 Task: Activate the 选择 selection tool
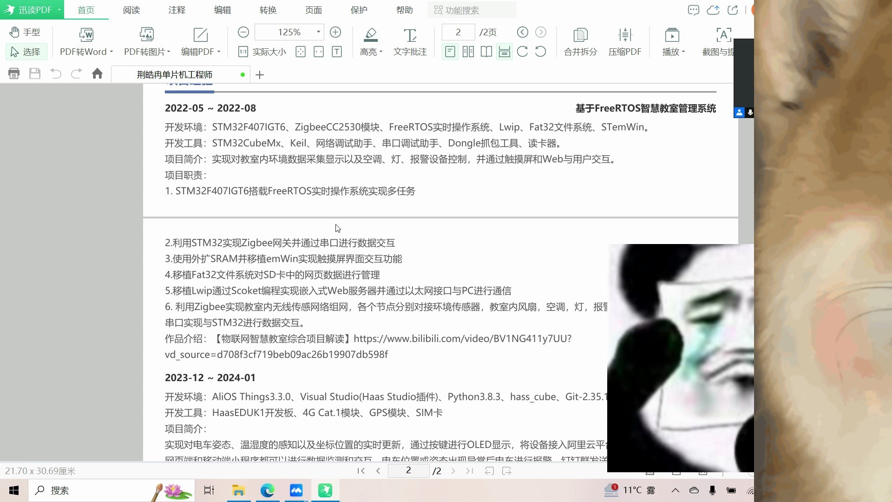coord(26,52)
